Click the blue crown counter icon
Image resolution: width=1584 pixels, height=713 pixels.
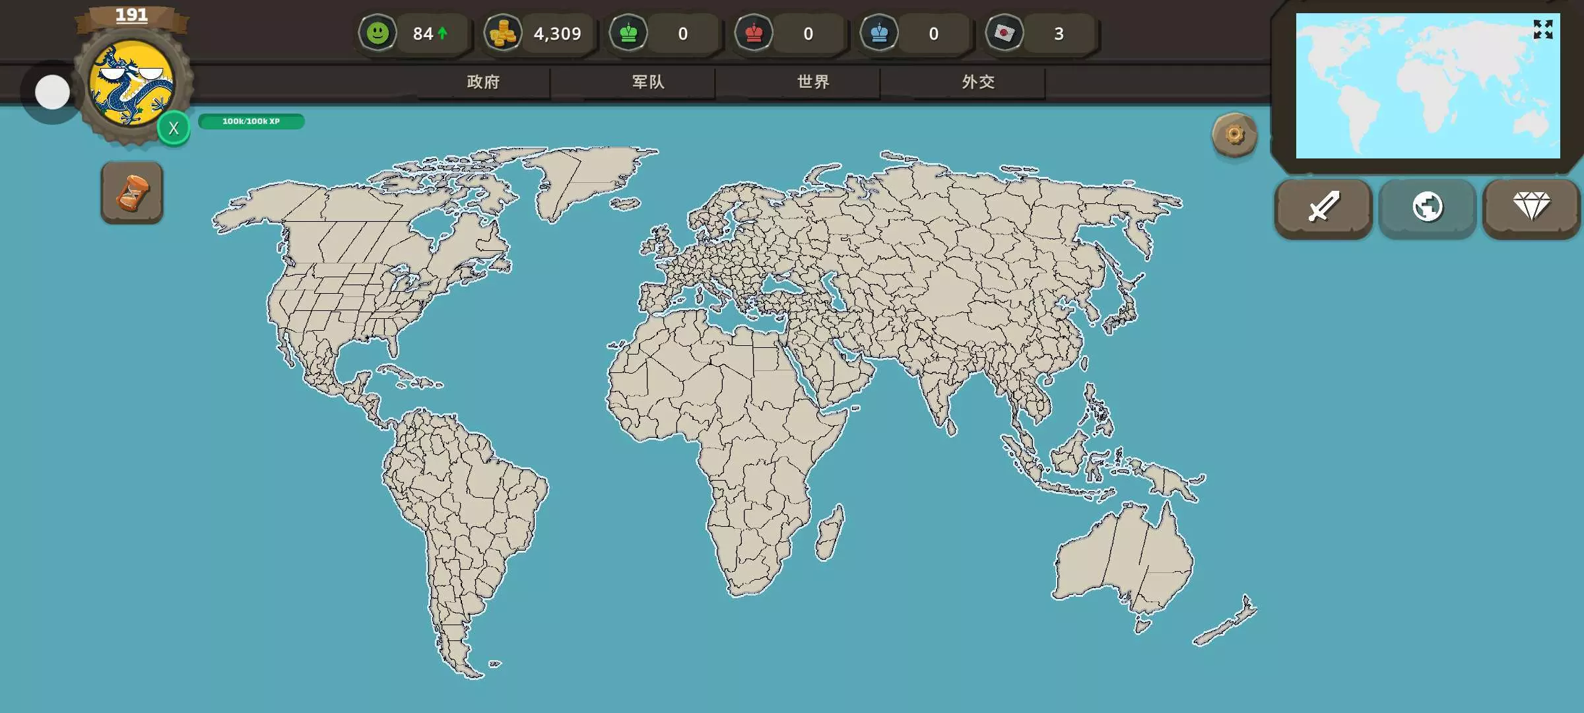point(879,33)
